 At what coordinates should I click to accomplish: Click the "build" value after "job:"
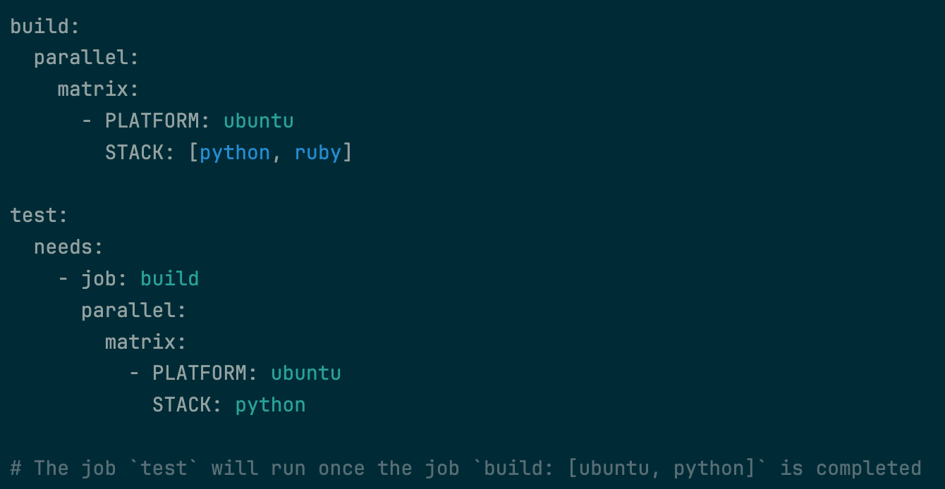(x=169, y=279)
